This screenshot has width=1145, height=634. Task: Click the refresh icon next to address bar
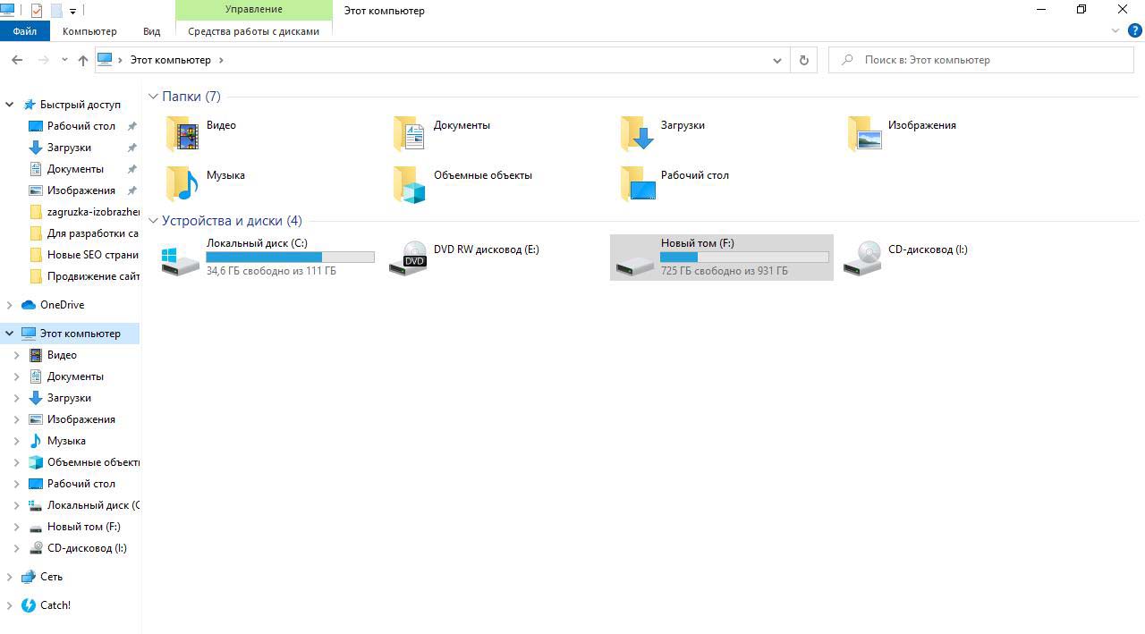803,60
